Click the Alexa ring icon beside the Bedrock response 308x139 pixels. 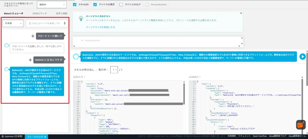coord(76,57)
